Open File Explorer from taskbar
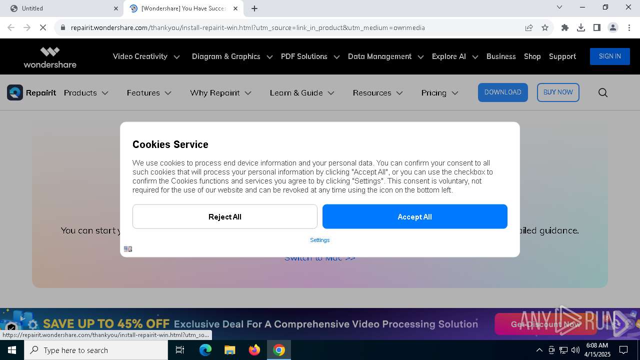Image resolution: width=640 pixels, height=360 pixels. click(229, 350)
